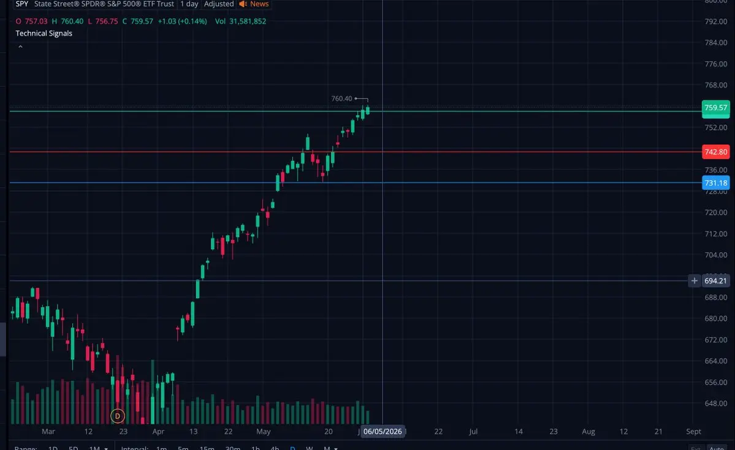This screenshot has width=735, height=450.
Task: Open the 1M range dropdown
Action: pyautogui.click(x=99, y=448)
